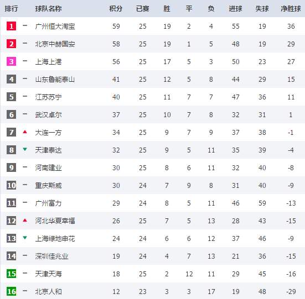Open team 山东鲁能泰山
The height and width of the screenshot is (299, 305).
click(55, 80)
